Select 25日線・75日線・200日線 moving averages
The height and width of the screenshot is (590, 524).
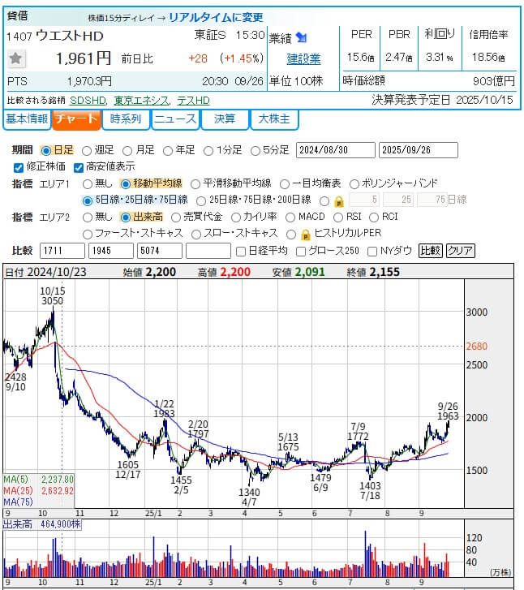tap(201, 200)
